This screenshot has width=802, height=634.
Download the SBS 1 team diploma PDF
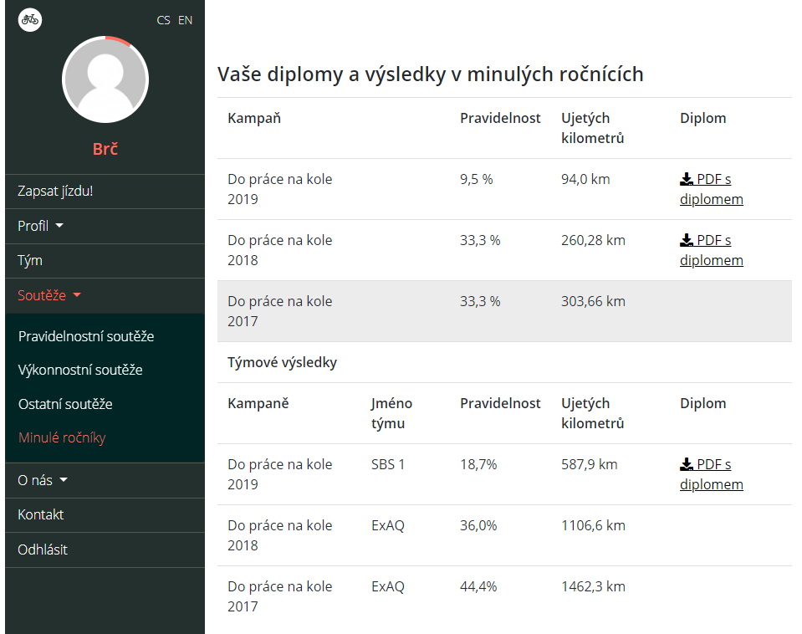point(711,474)
